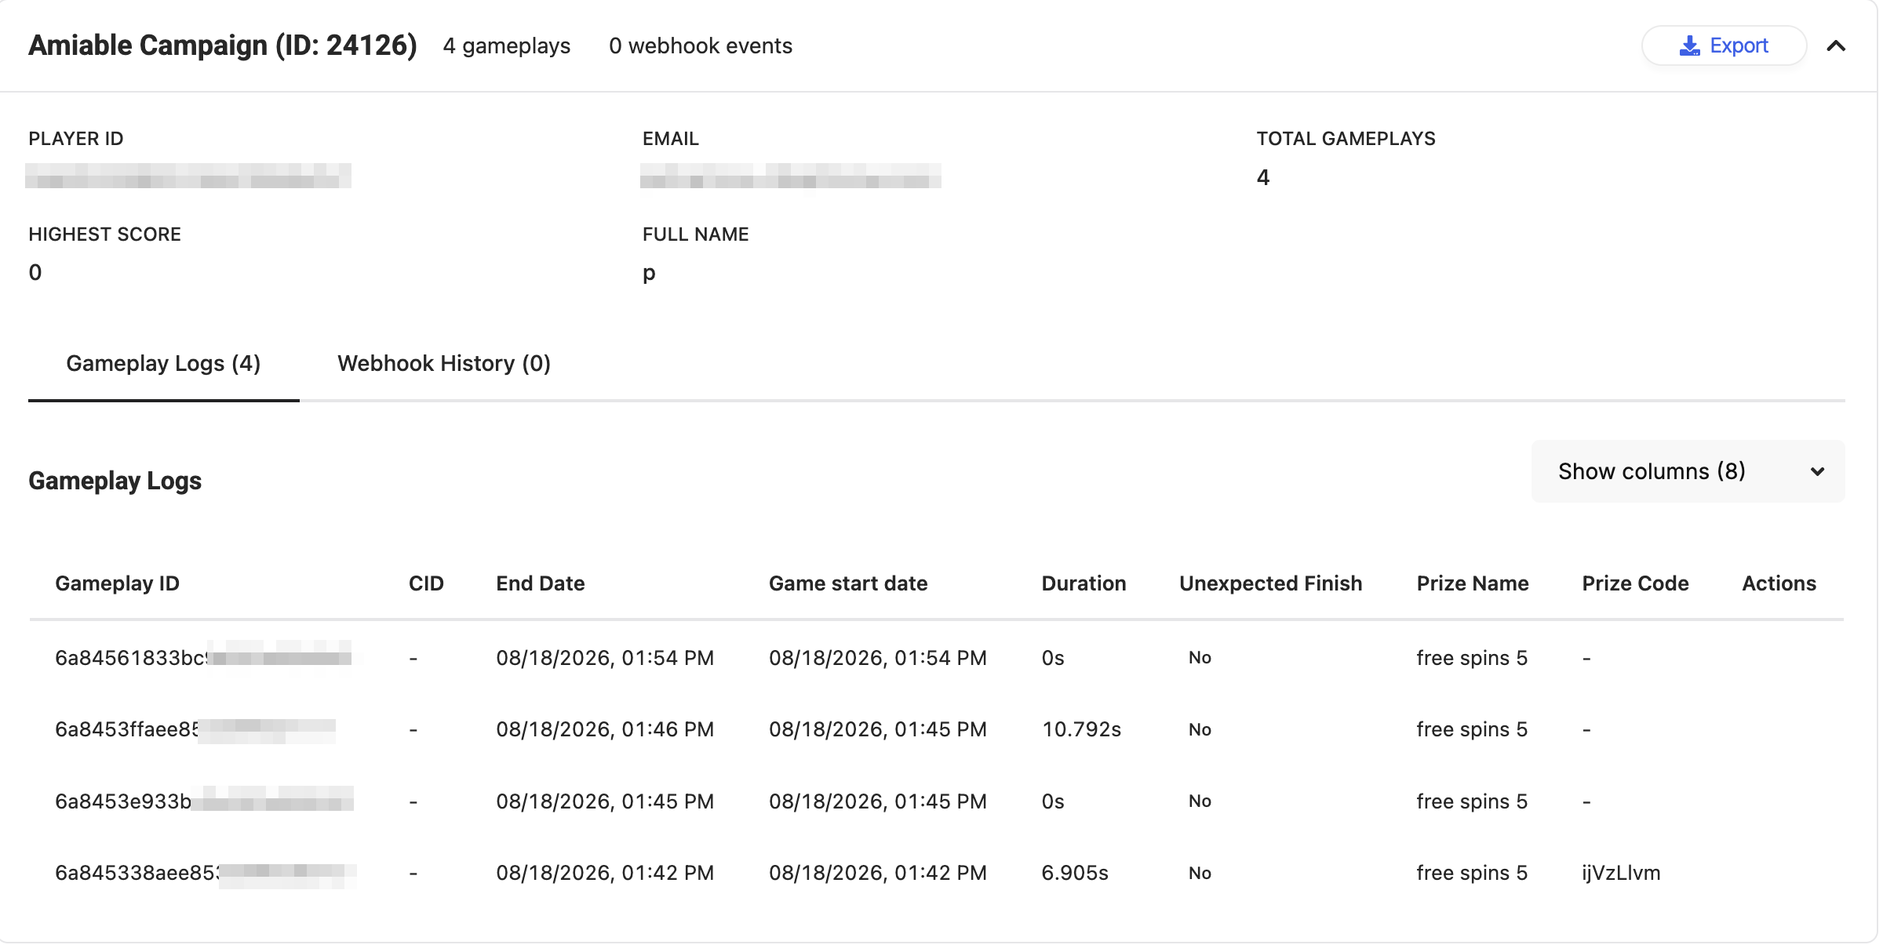The width and height of the screenshot is (1883, 952).
Task: Click the CID column header
Action: pos(426,583)
